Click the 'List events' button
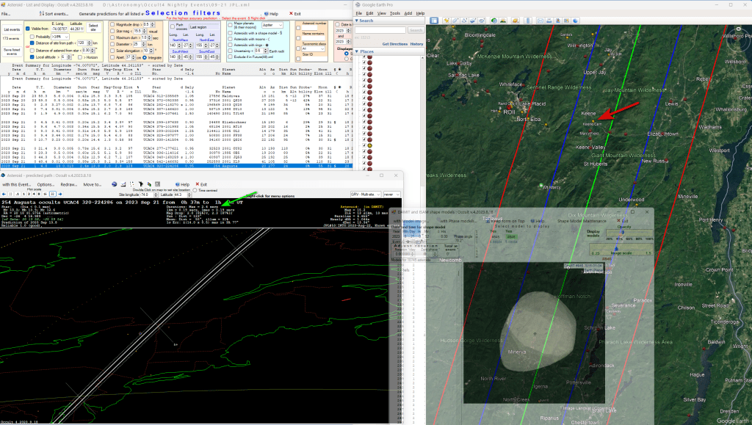This screenshot has height=425, width=752. pyautogui.click(x=11, y=29)
